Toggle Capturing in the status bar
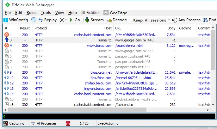 pyautogui.click(x=14, y=123)
